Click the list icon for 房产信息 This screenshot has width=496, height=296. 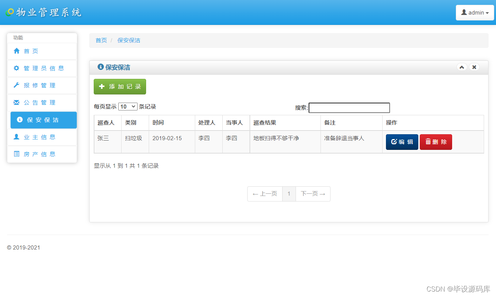[16, 154]
